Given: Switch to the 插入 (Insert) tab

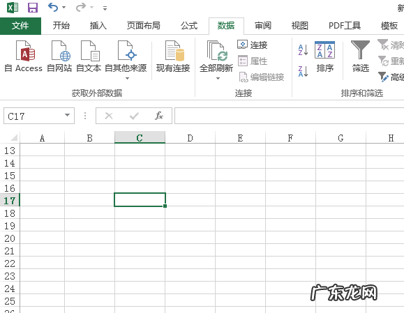Looking at the screenshot, I should coord(98,26).
